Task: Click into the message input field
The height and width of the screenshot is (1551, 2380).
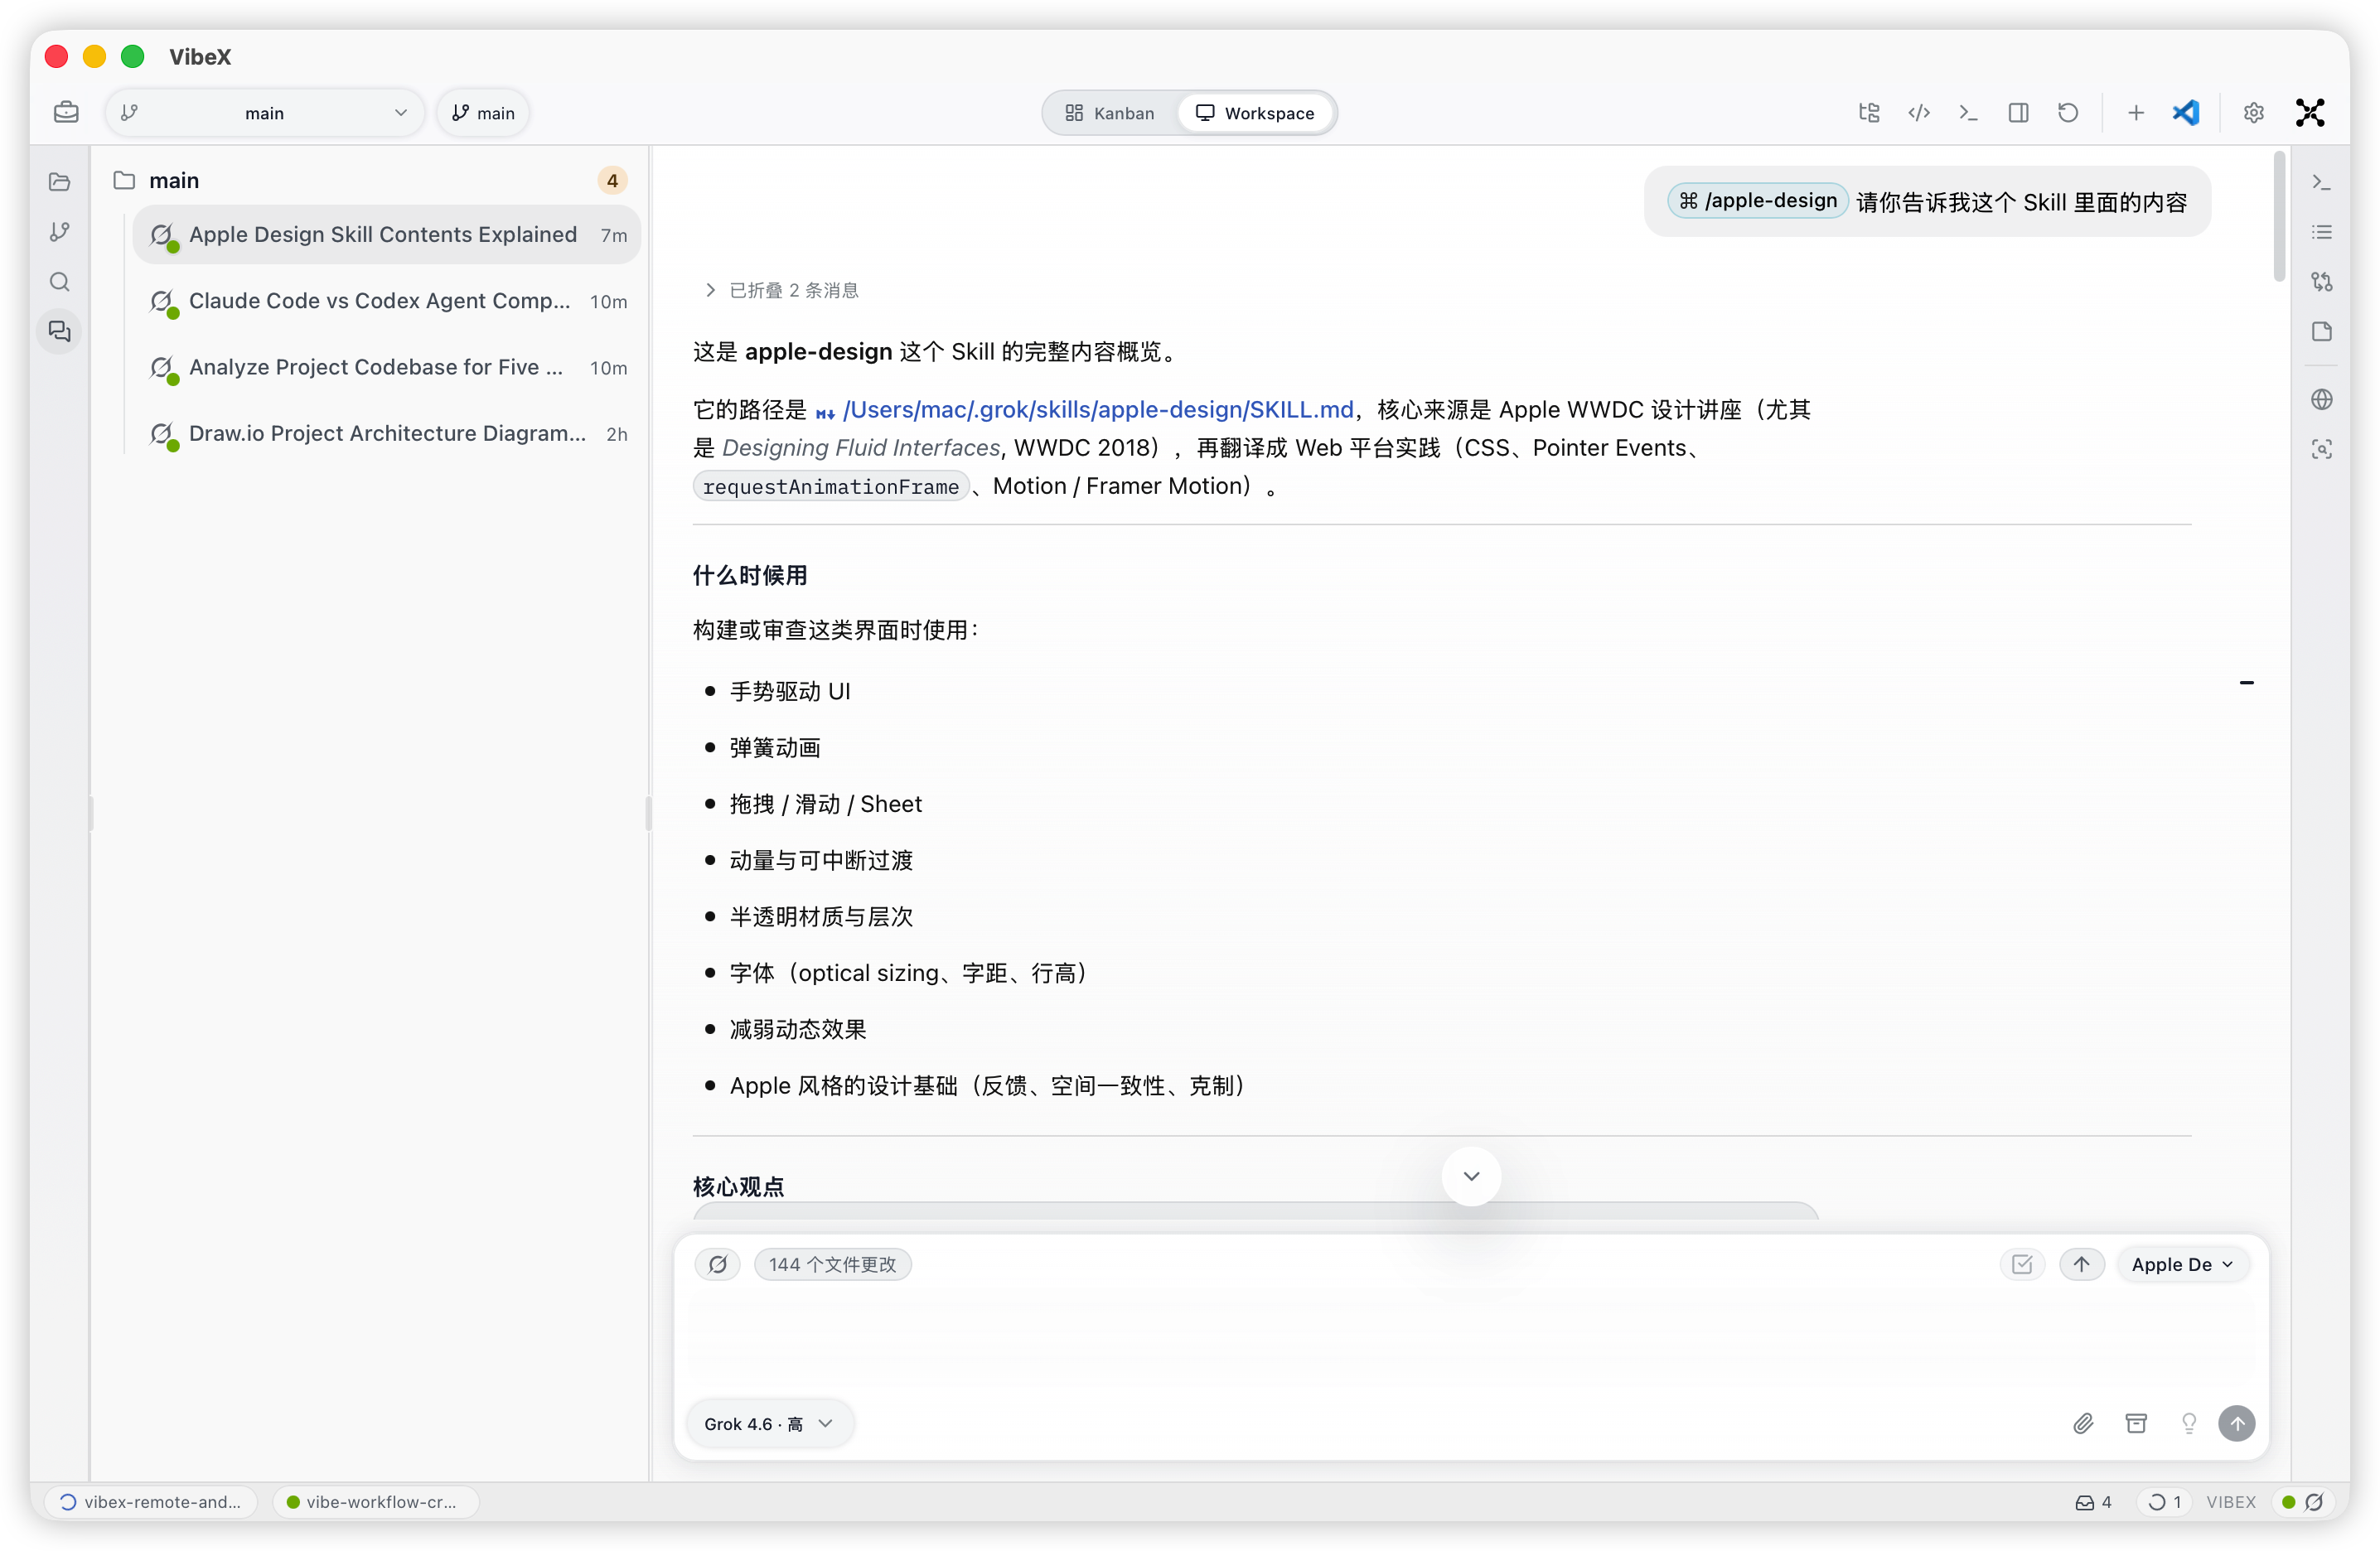Action: (x=1470, y=1340)
